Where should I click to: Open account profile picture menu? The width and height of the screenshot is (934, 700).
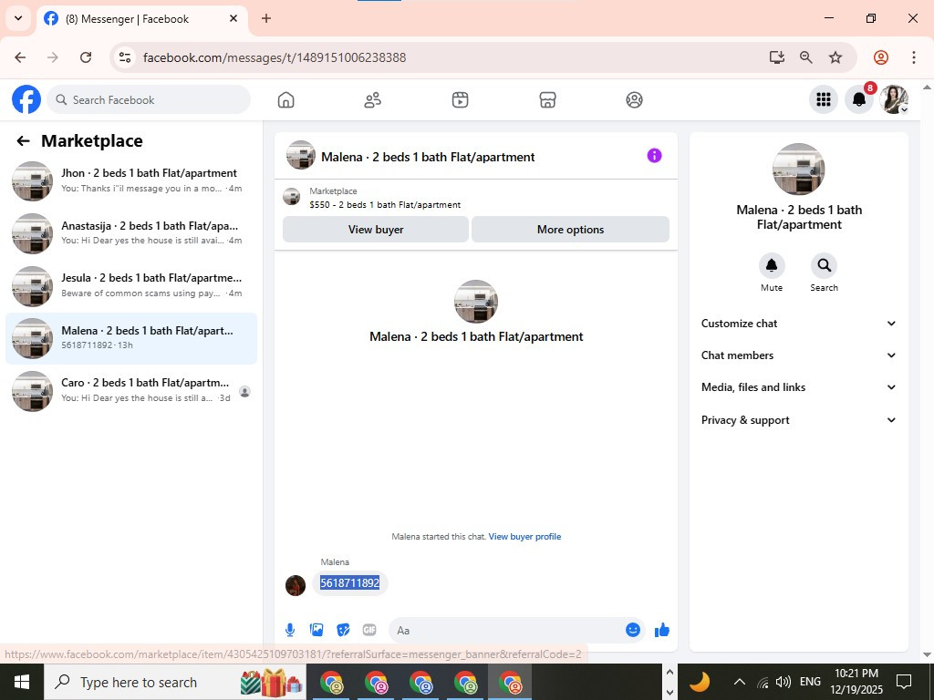(894, 99)
